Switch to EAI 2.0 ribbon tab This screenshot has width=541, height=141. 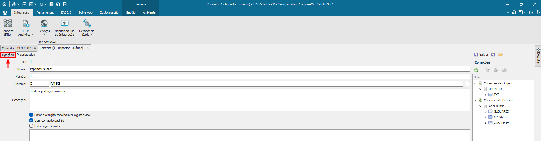point(66,12)
